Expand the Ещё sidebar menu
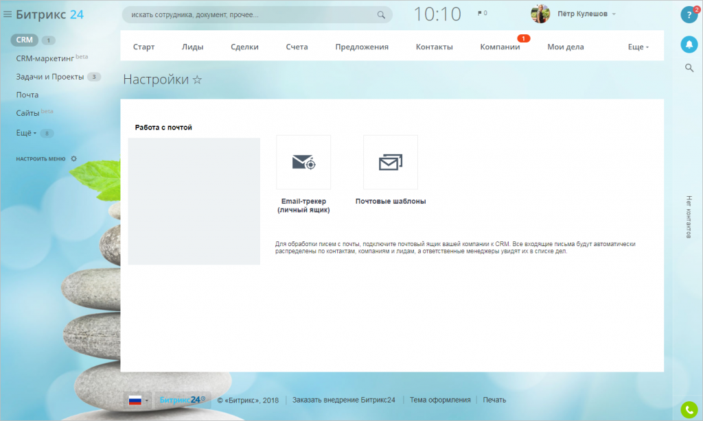 (x=26, y=133)
